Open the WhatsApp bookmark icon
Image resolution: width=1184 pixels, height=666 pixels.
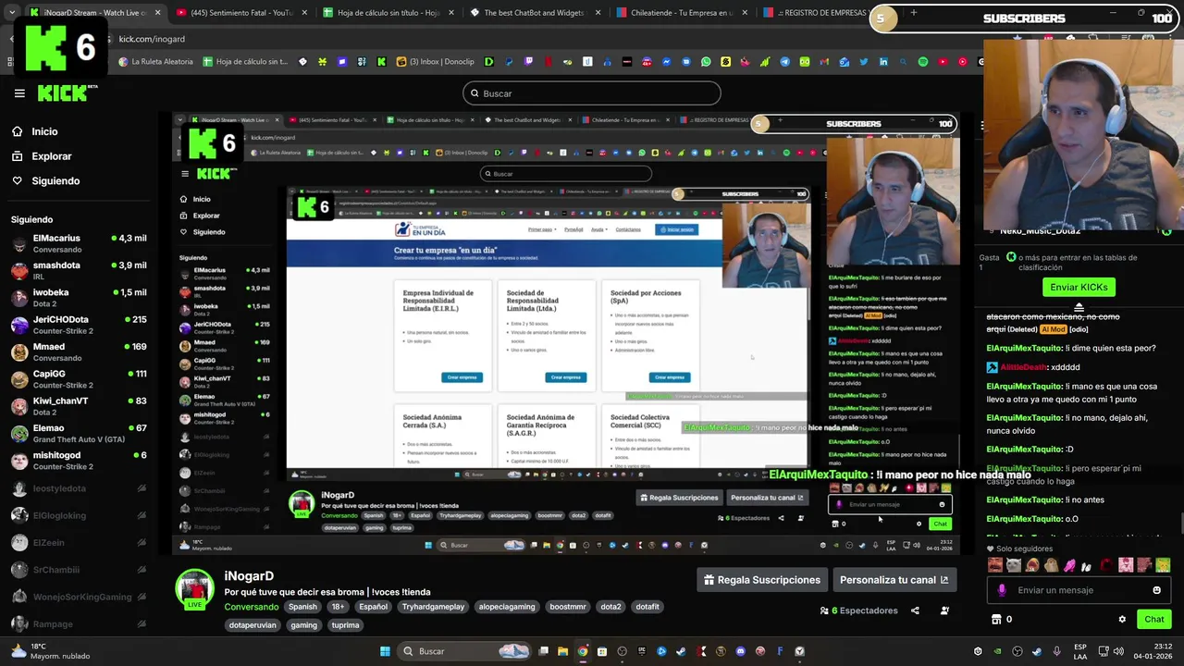706,62
